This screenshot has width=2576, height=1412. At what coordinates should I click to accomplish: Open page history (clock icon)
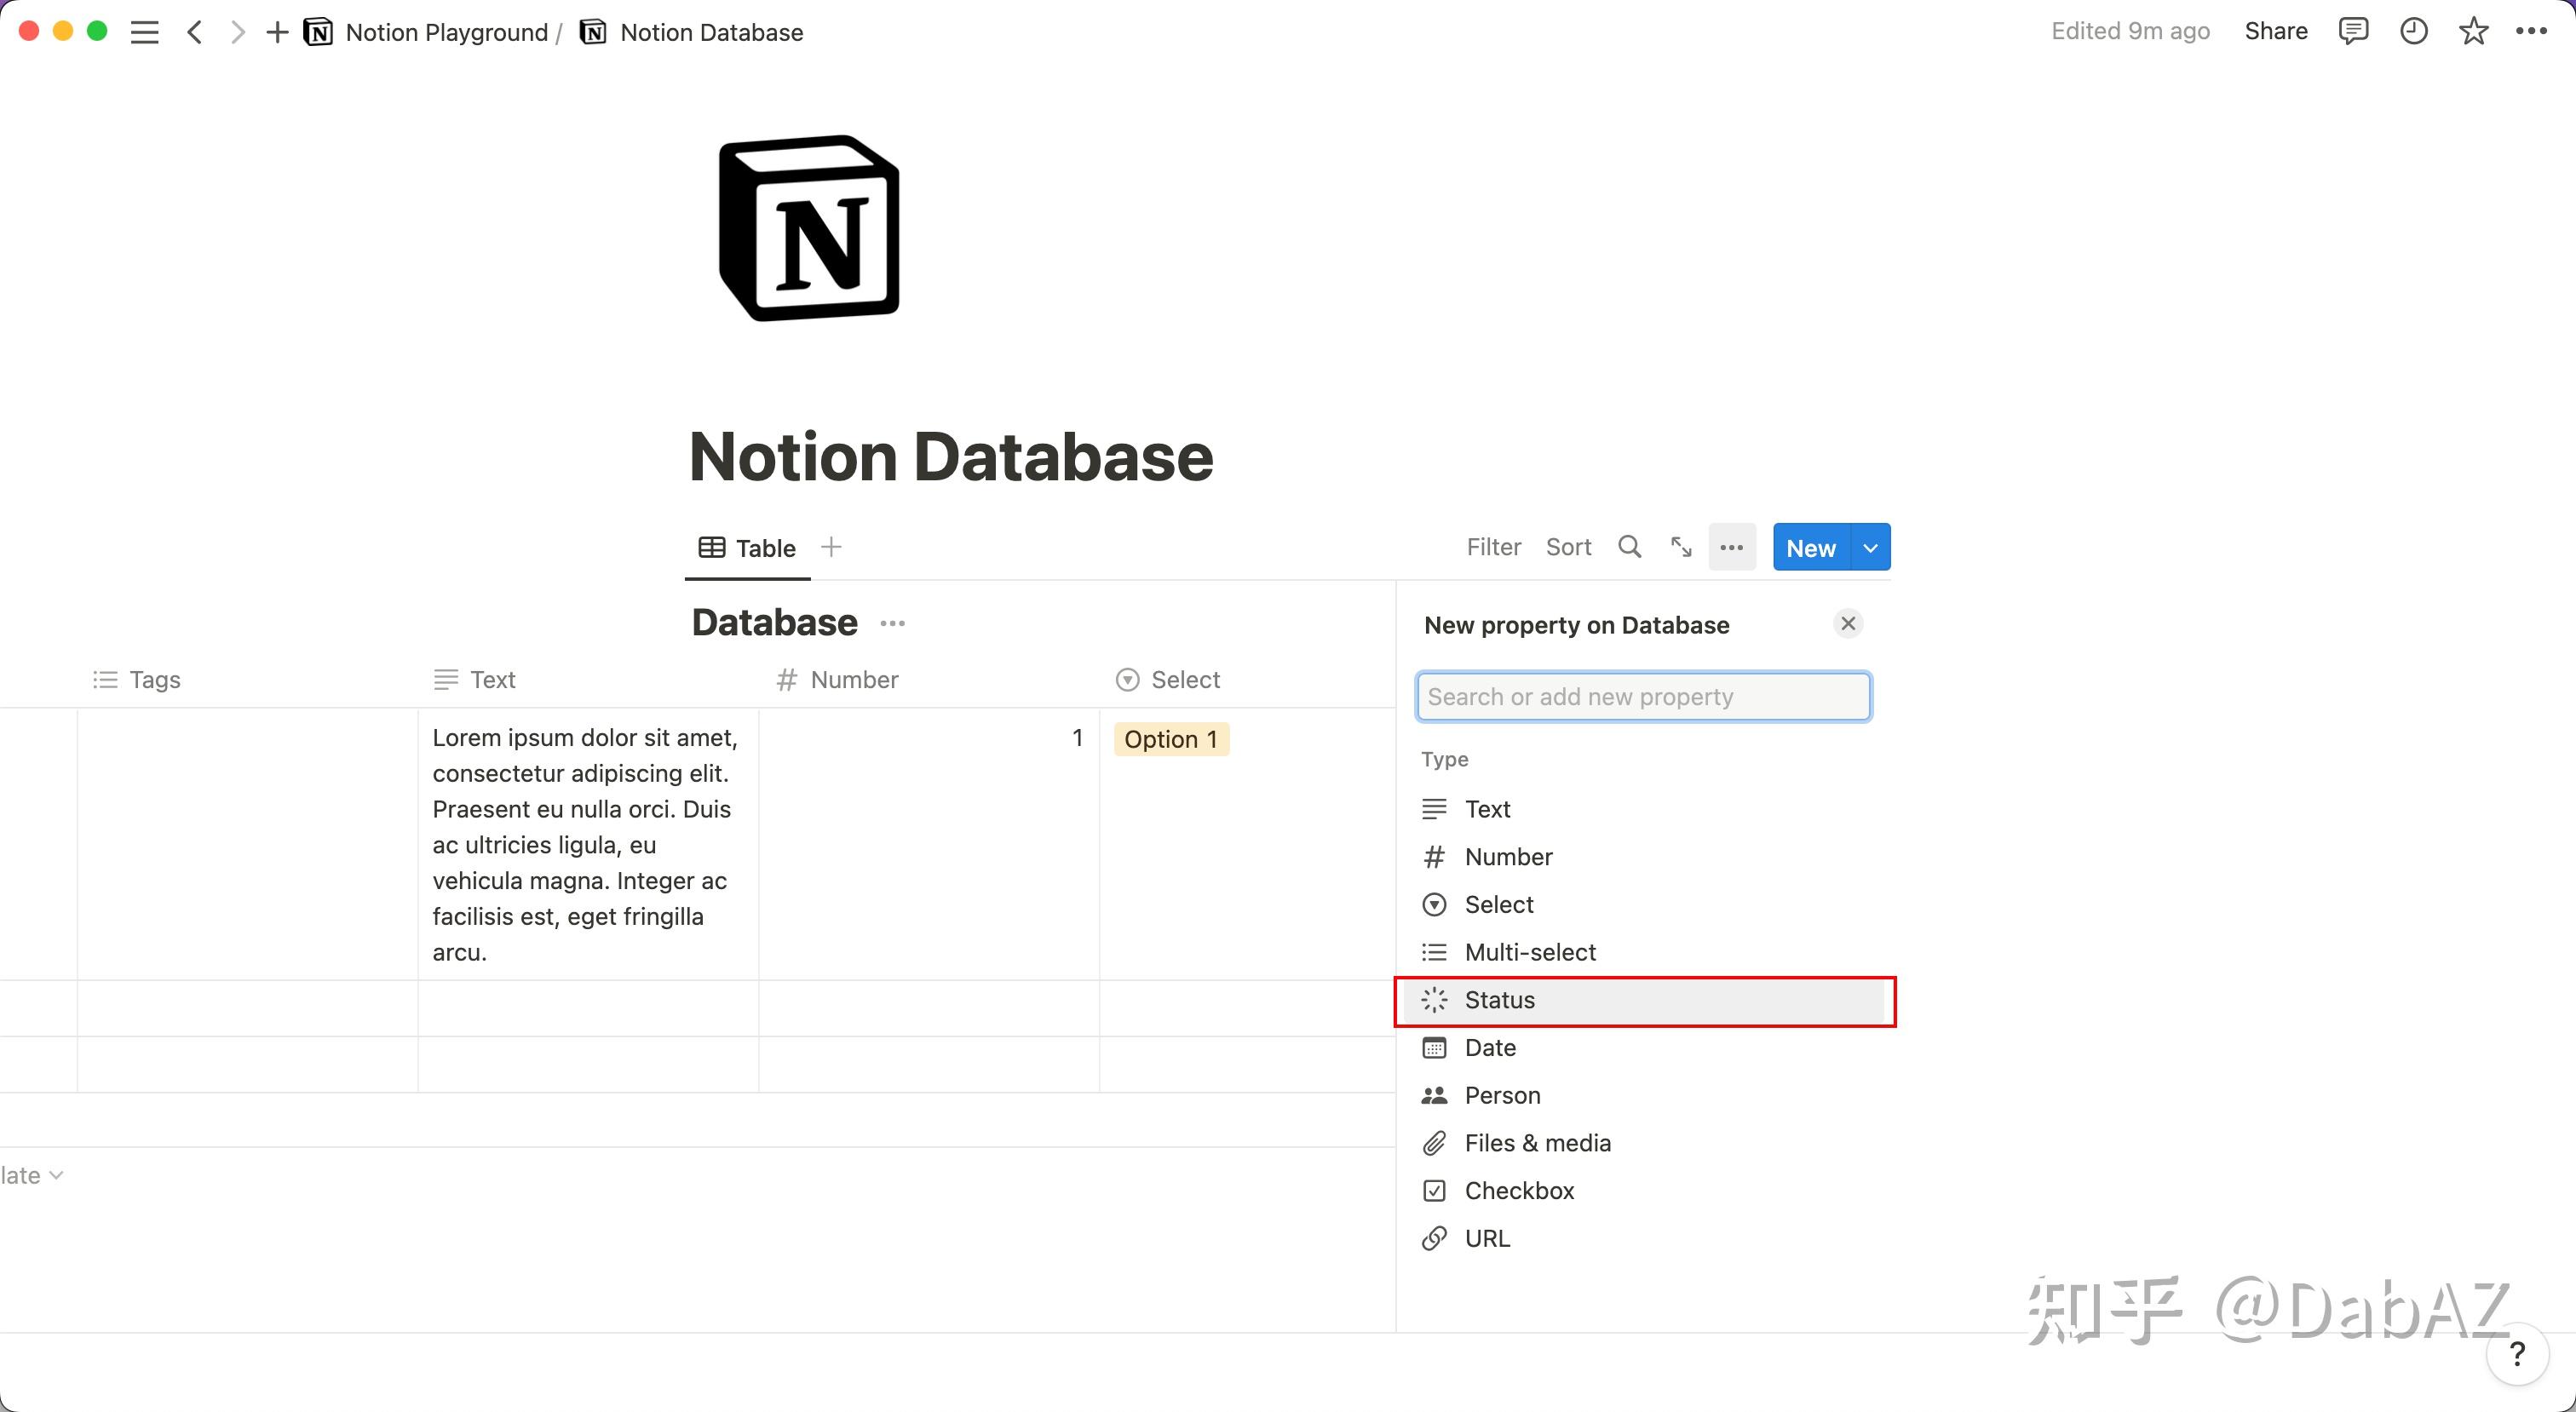[x=2414, y=31]
